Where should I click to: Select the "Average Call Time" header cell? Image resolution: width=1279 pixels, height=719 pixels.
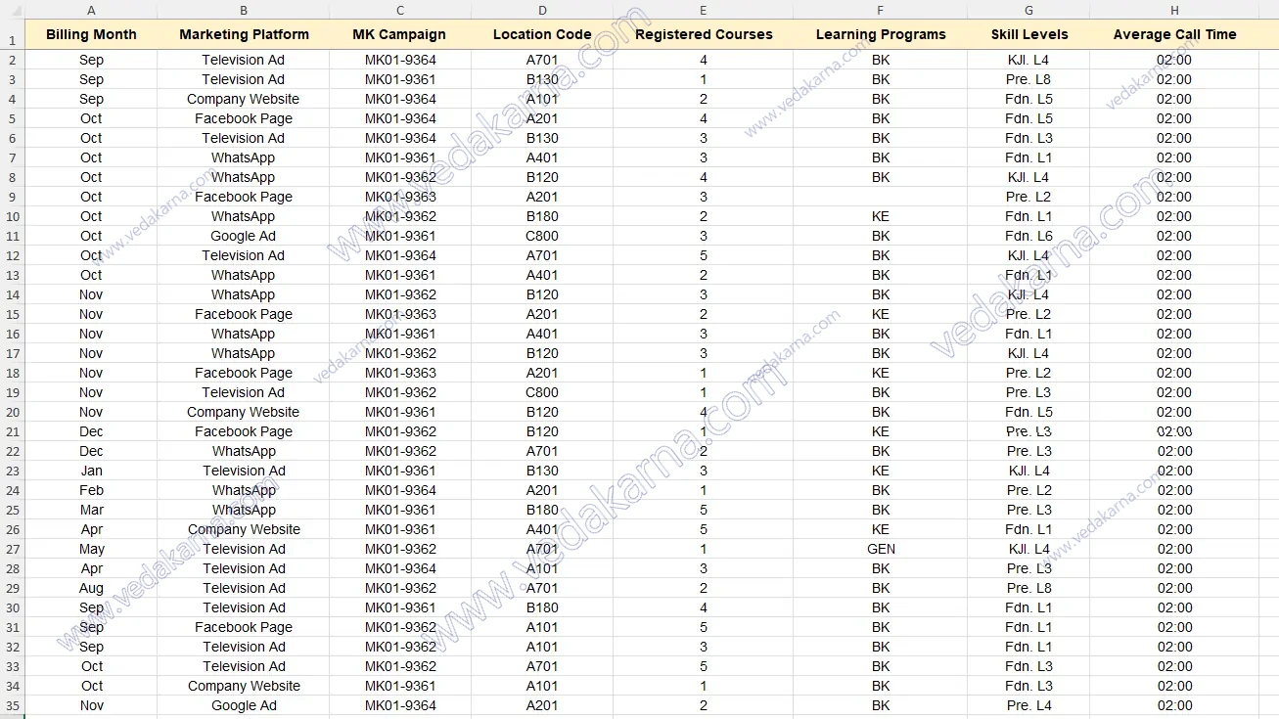coord(1174,34)
